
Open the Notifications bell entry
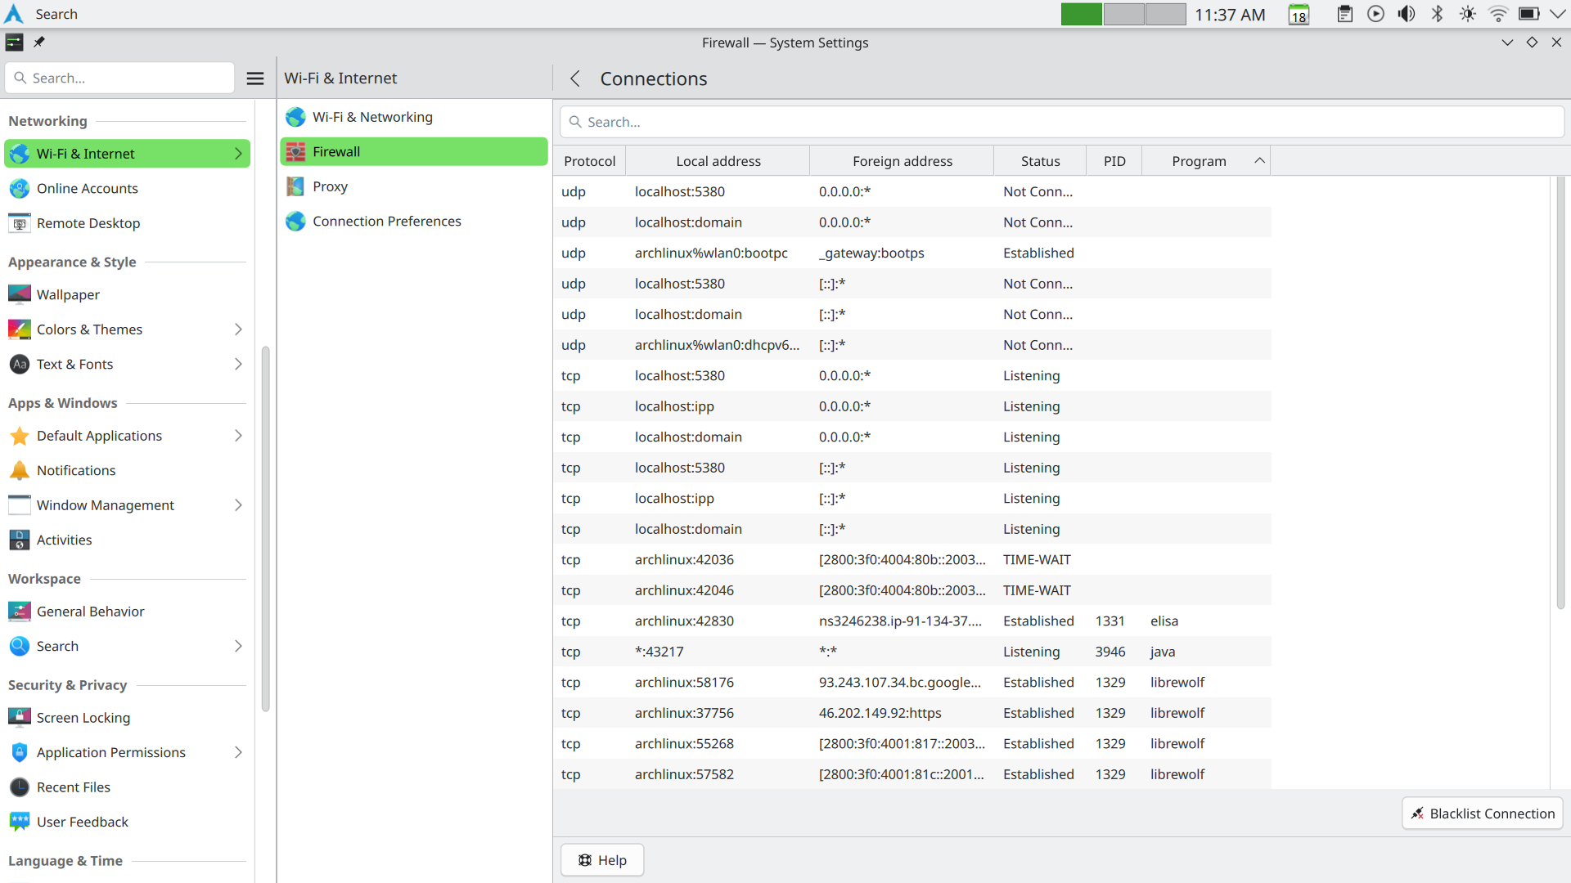click(76, 470)
